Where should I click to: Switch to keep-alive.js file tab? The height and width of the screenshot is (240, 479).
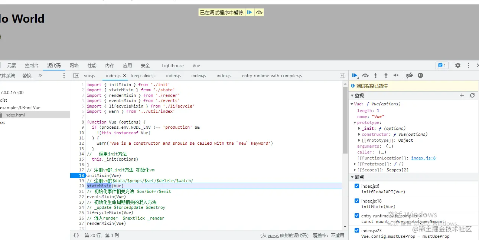coord(143,76)
